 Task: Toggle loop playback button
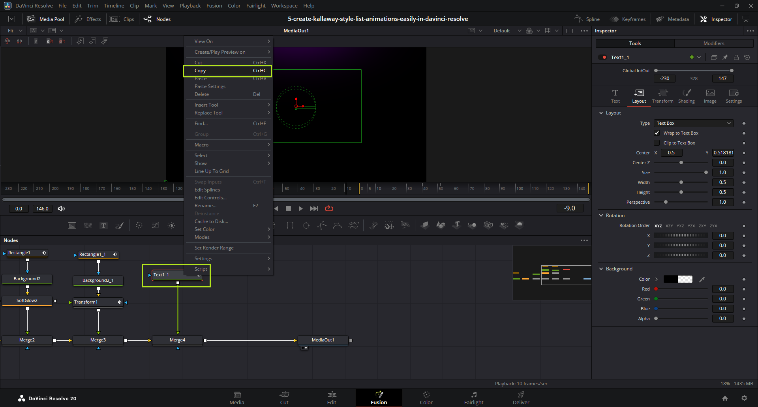329,208
